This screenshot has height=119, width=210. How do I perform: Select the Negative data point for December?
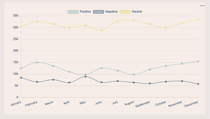(x=198, y=84)
